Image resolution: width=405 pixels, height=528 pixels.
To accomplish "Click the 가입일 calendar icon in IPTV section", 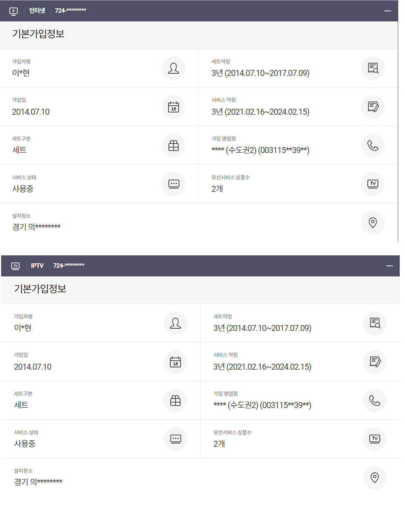I will [x=175, y=362].
